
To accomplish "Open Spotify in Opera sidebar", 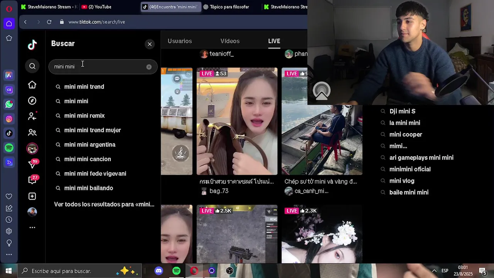I will (9, 148).
